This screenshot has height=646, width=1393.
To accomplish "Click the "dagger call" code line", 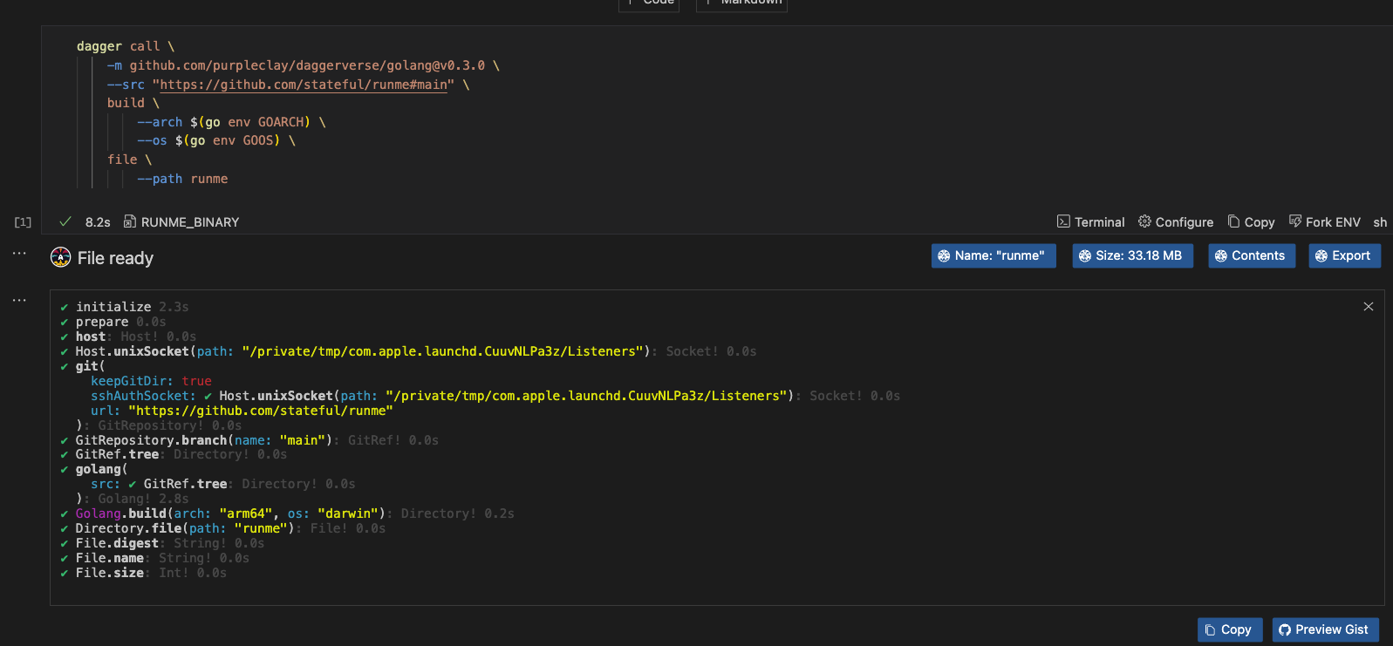I will coord(126,46).
